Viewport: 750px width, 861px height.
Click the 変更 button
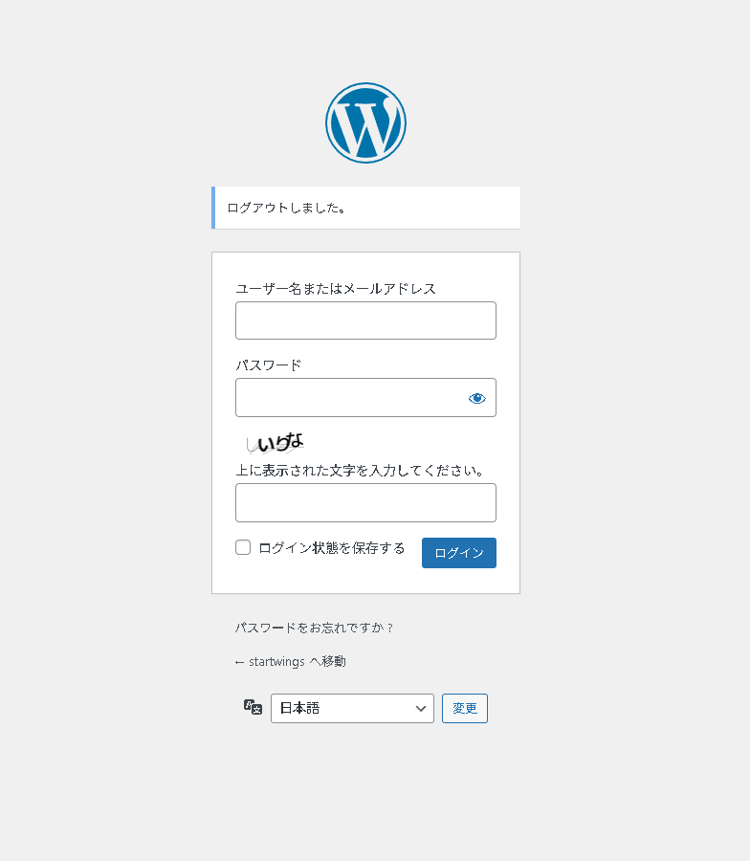pos(465,708)
